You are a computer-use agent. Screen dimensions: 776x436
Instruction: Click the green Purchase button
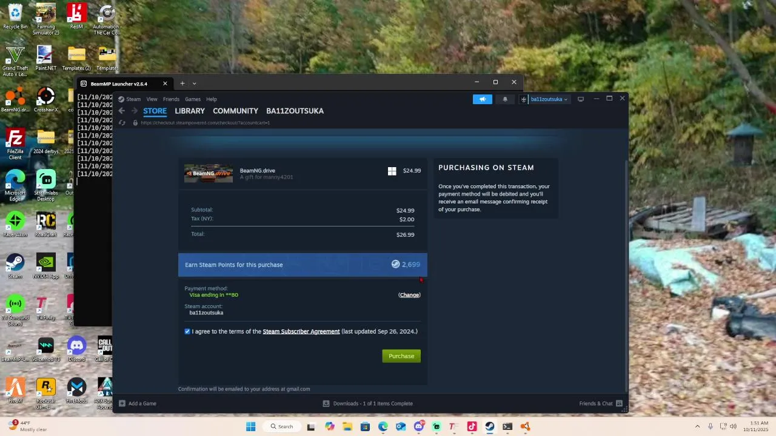401,356
